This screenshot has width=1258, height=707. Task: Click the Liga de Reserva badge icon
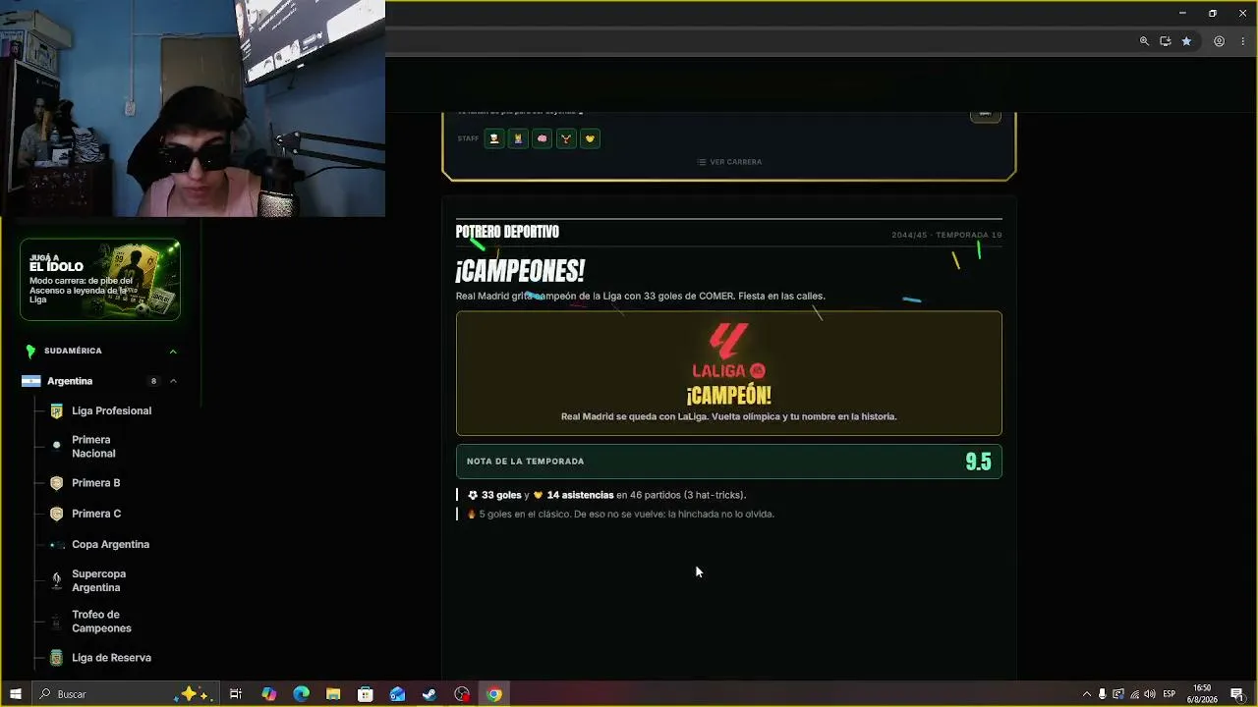click(56, 658)
